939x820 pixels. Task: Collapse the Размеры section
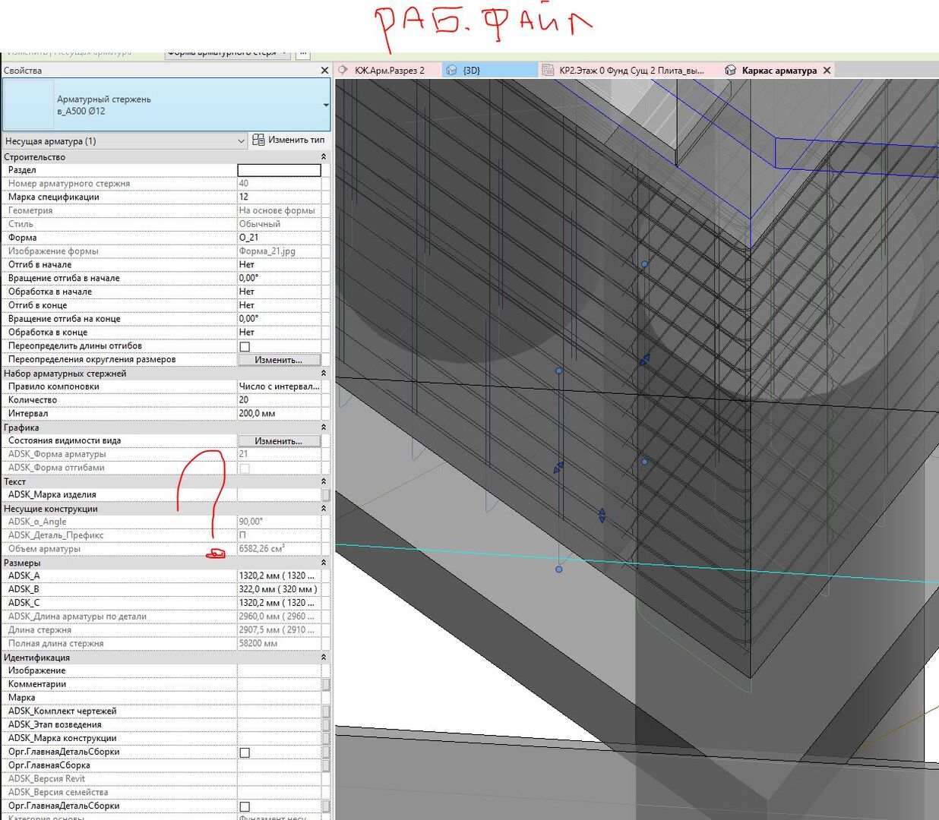pos(324,563)
